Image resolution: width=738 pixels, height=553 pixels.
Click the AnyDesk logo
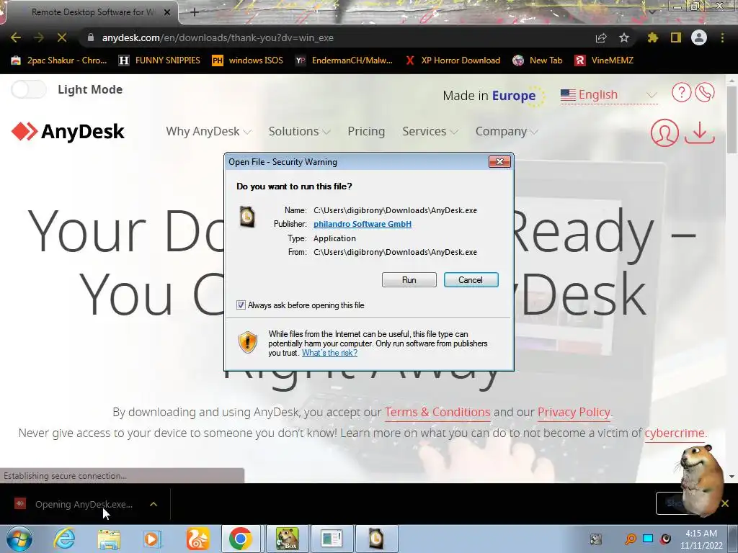pos(68,132)
